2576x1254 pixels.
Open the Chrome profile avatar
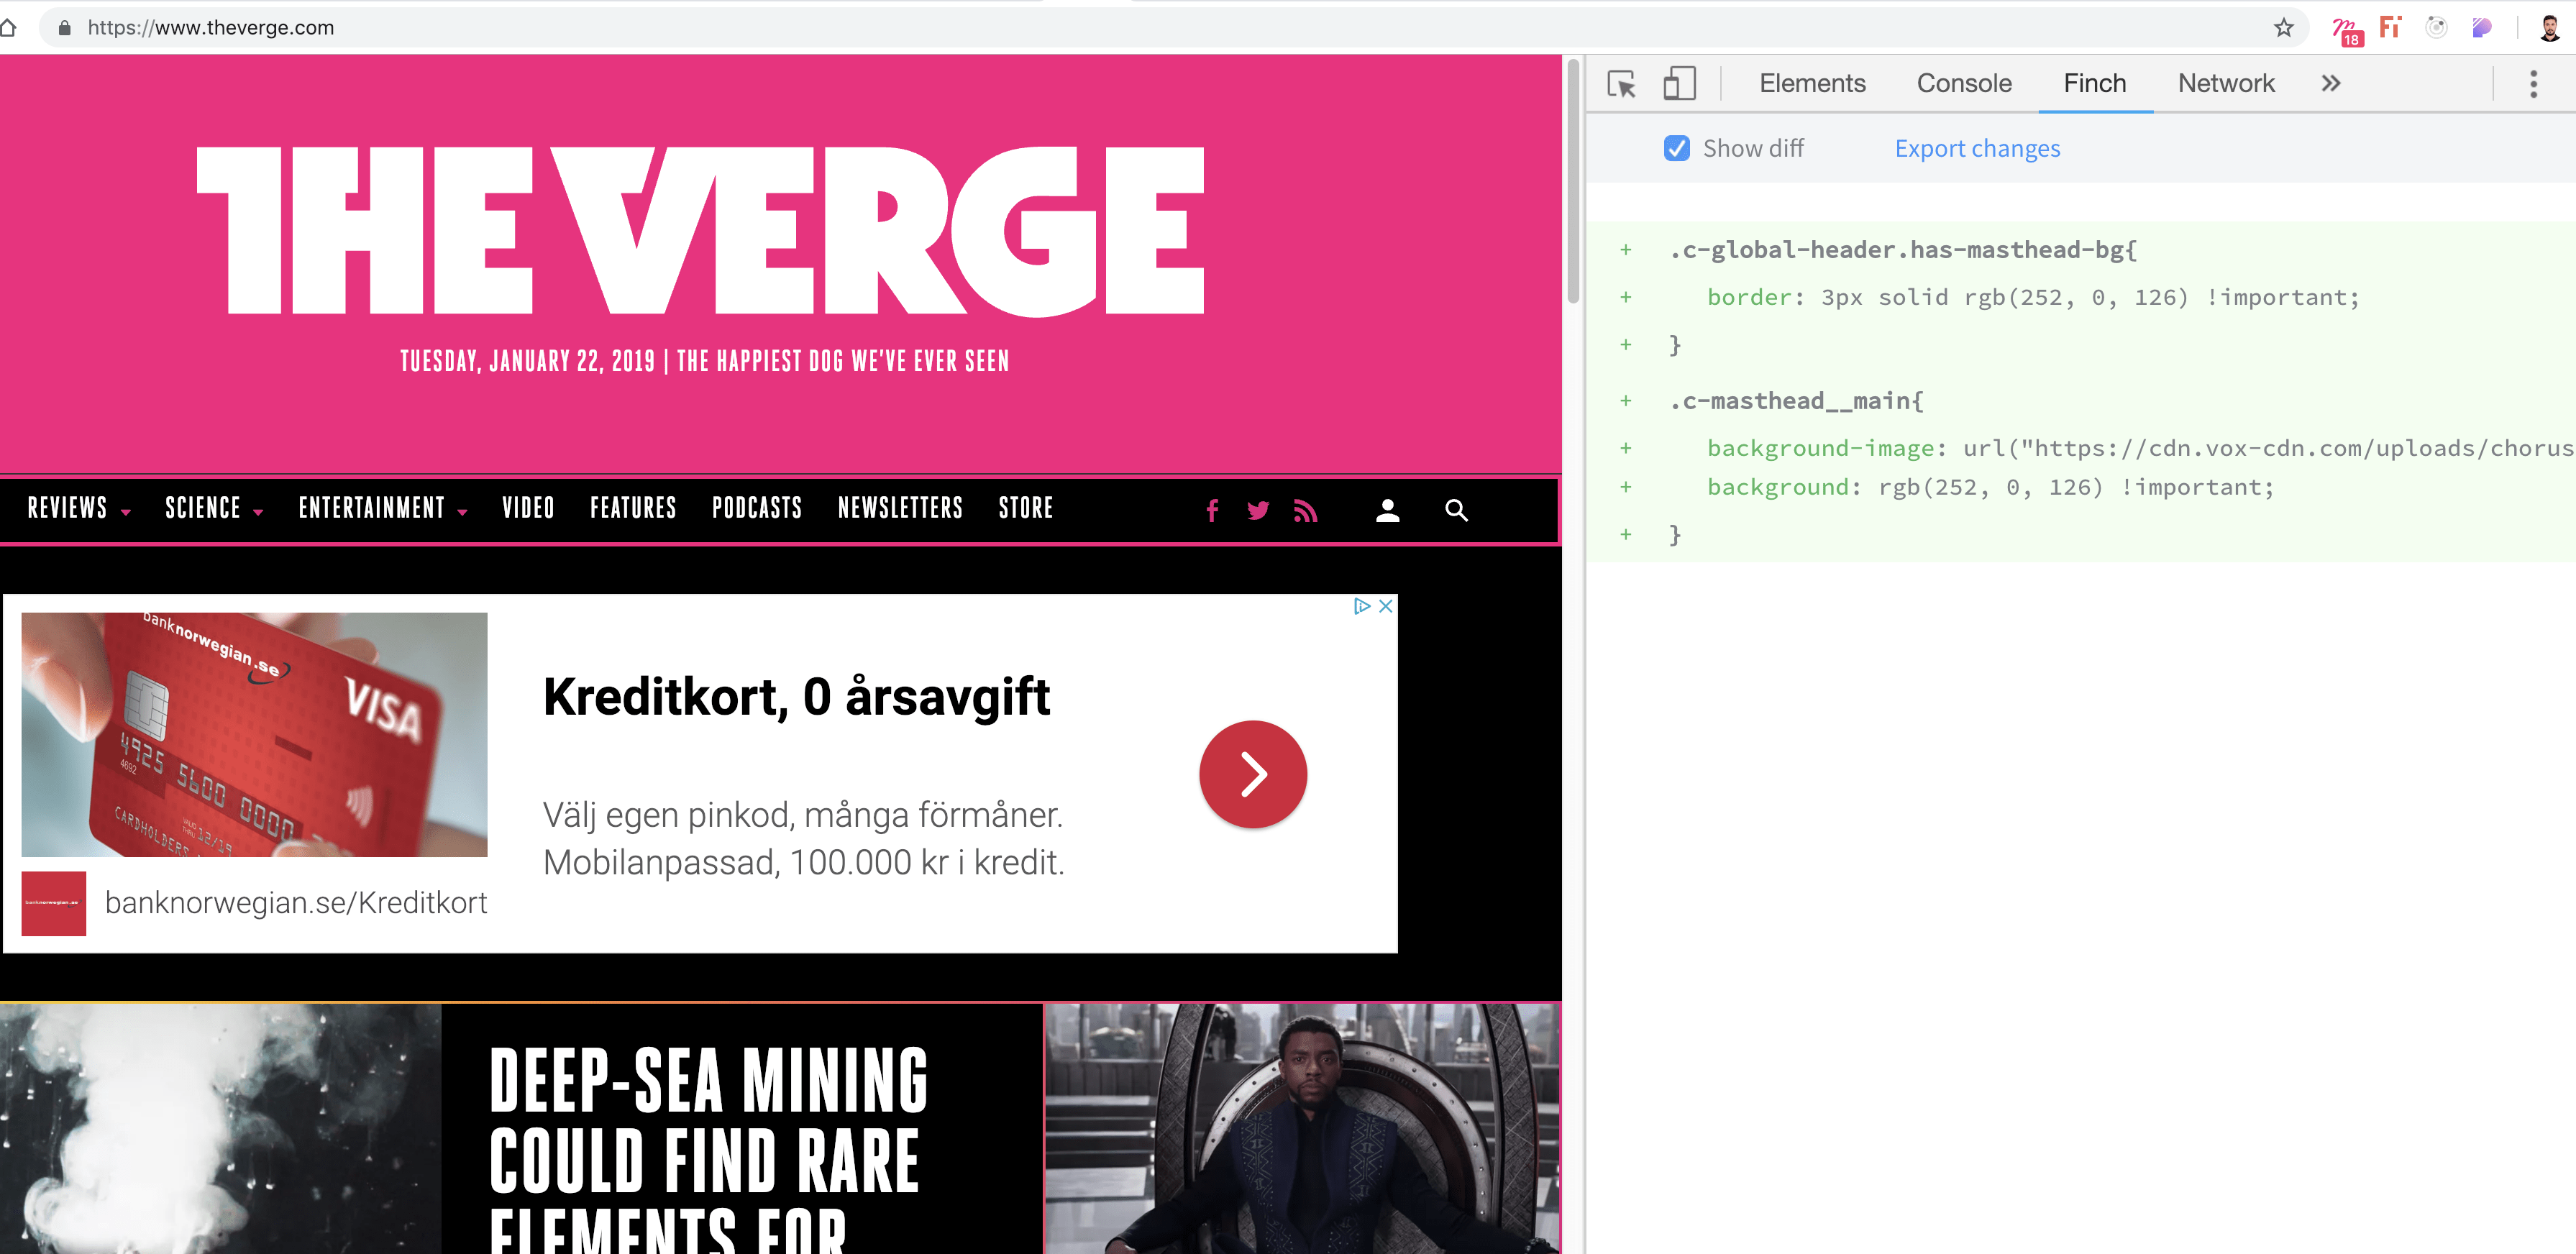tap(2550, 28)
